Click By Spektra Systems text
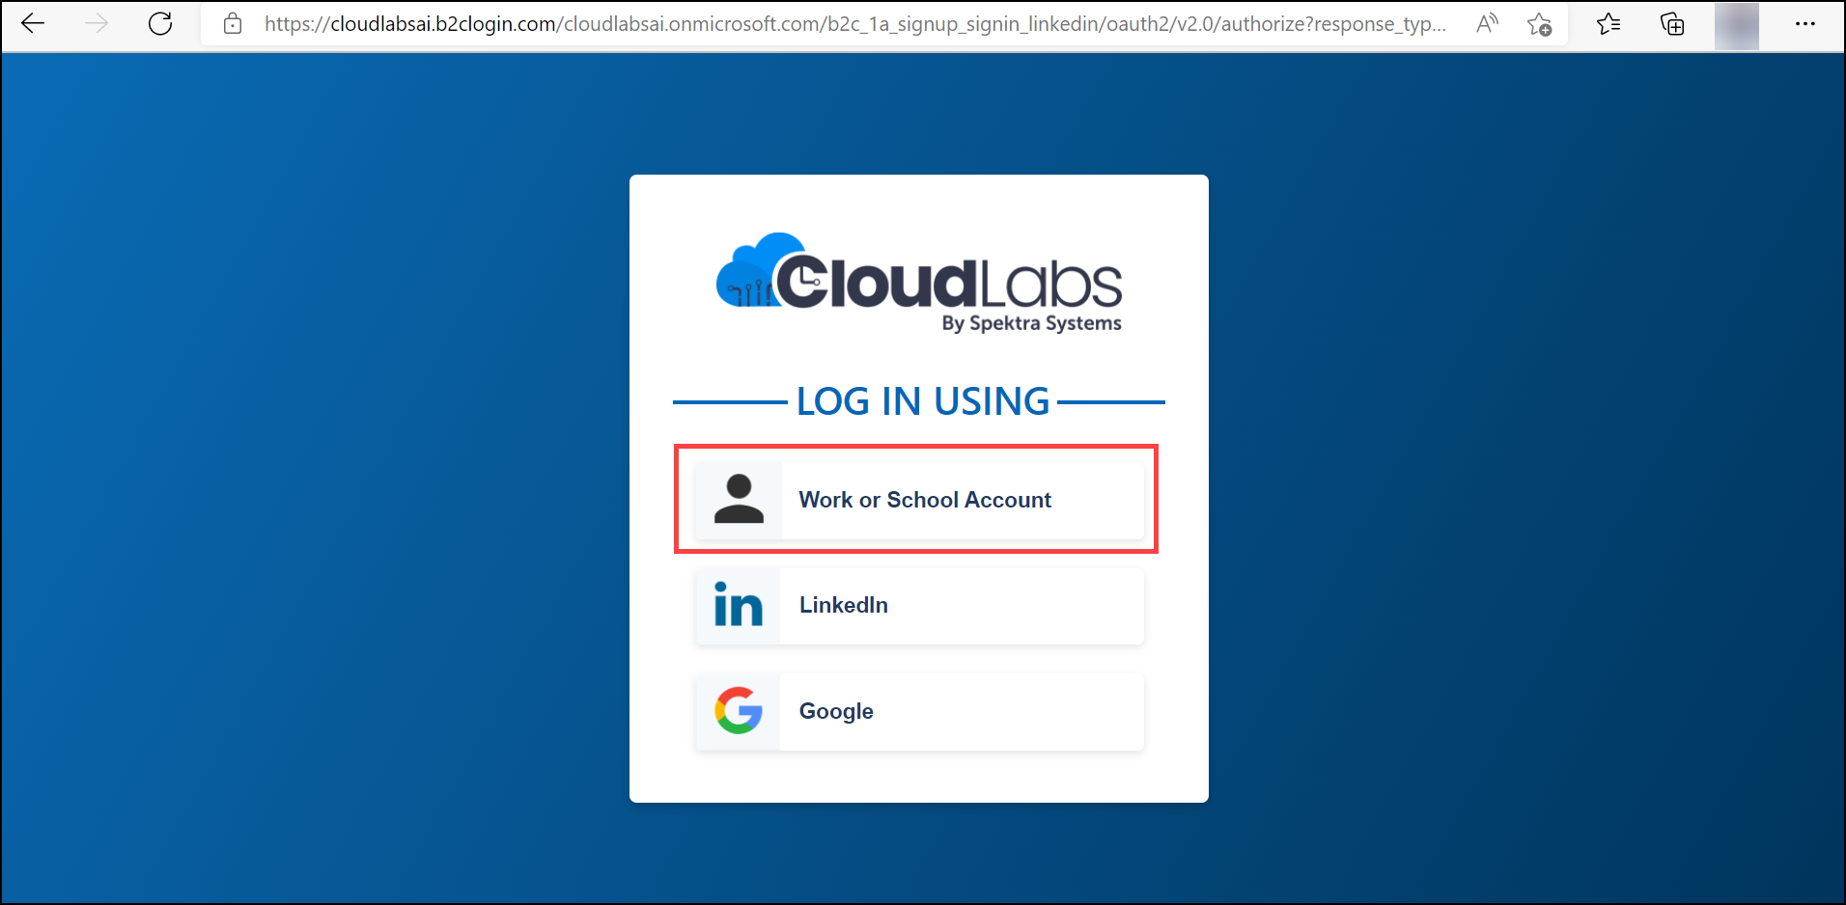Image resolution: width=1846 pixels, height=905 pixels. [1032, 324]
